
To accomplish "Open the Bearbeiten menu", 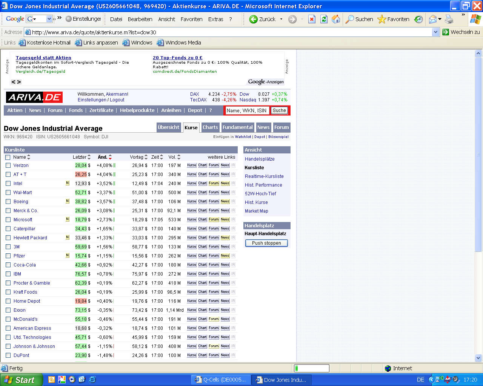I will (140, 19).
